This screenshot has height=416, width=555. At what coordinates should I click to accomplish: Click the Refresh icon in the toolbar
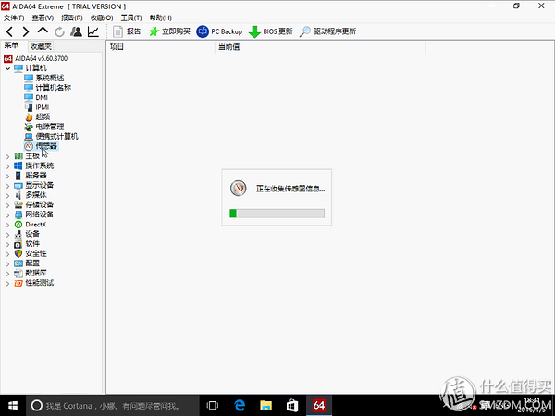point(59,31)
